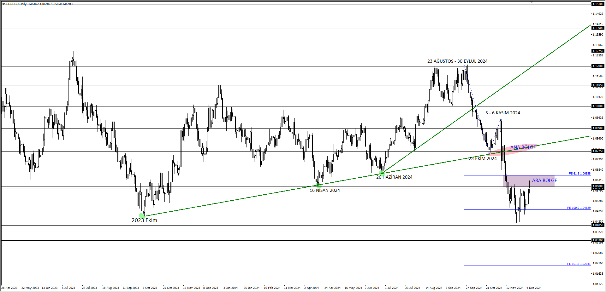606x292 pixels.
Task: Click the 1.12750 price level tag
Action: (598, 51)
